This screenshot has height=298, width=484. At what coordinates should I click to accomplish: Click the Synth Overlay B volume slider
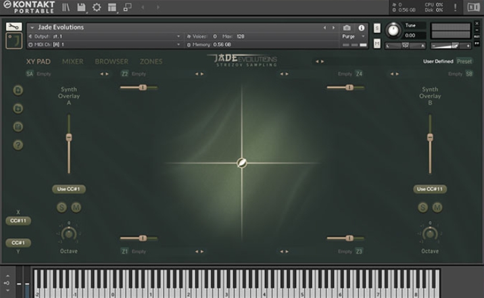[x=430, y=137]
